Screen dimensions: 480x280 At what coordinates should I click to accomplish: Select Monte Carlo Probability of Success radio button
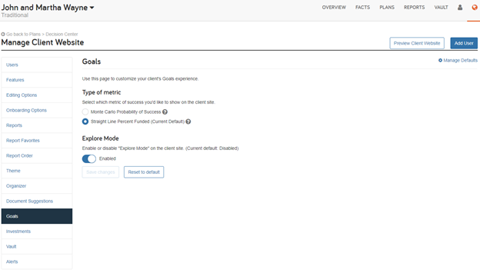point(85,112)
